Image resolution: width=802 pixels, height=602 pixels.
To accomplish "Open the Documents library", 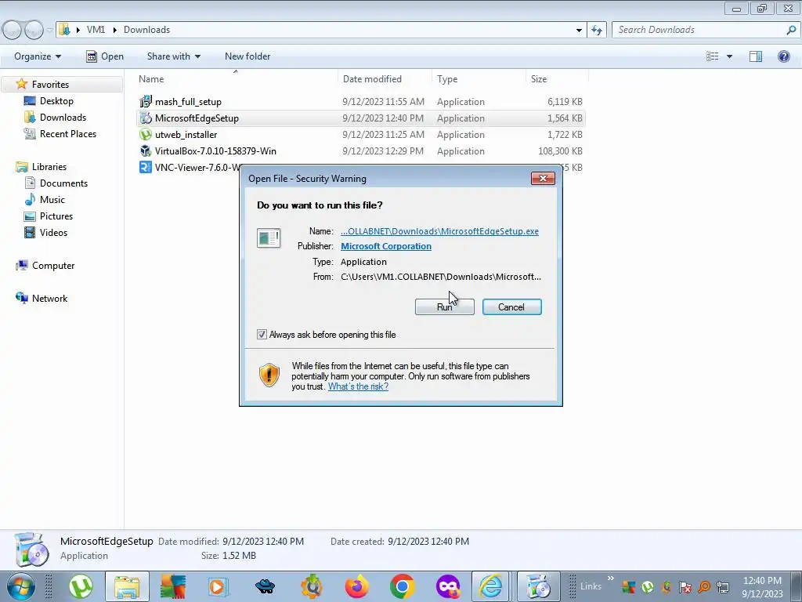I will [63, 183].
